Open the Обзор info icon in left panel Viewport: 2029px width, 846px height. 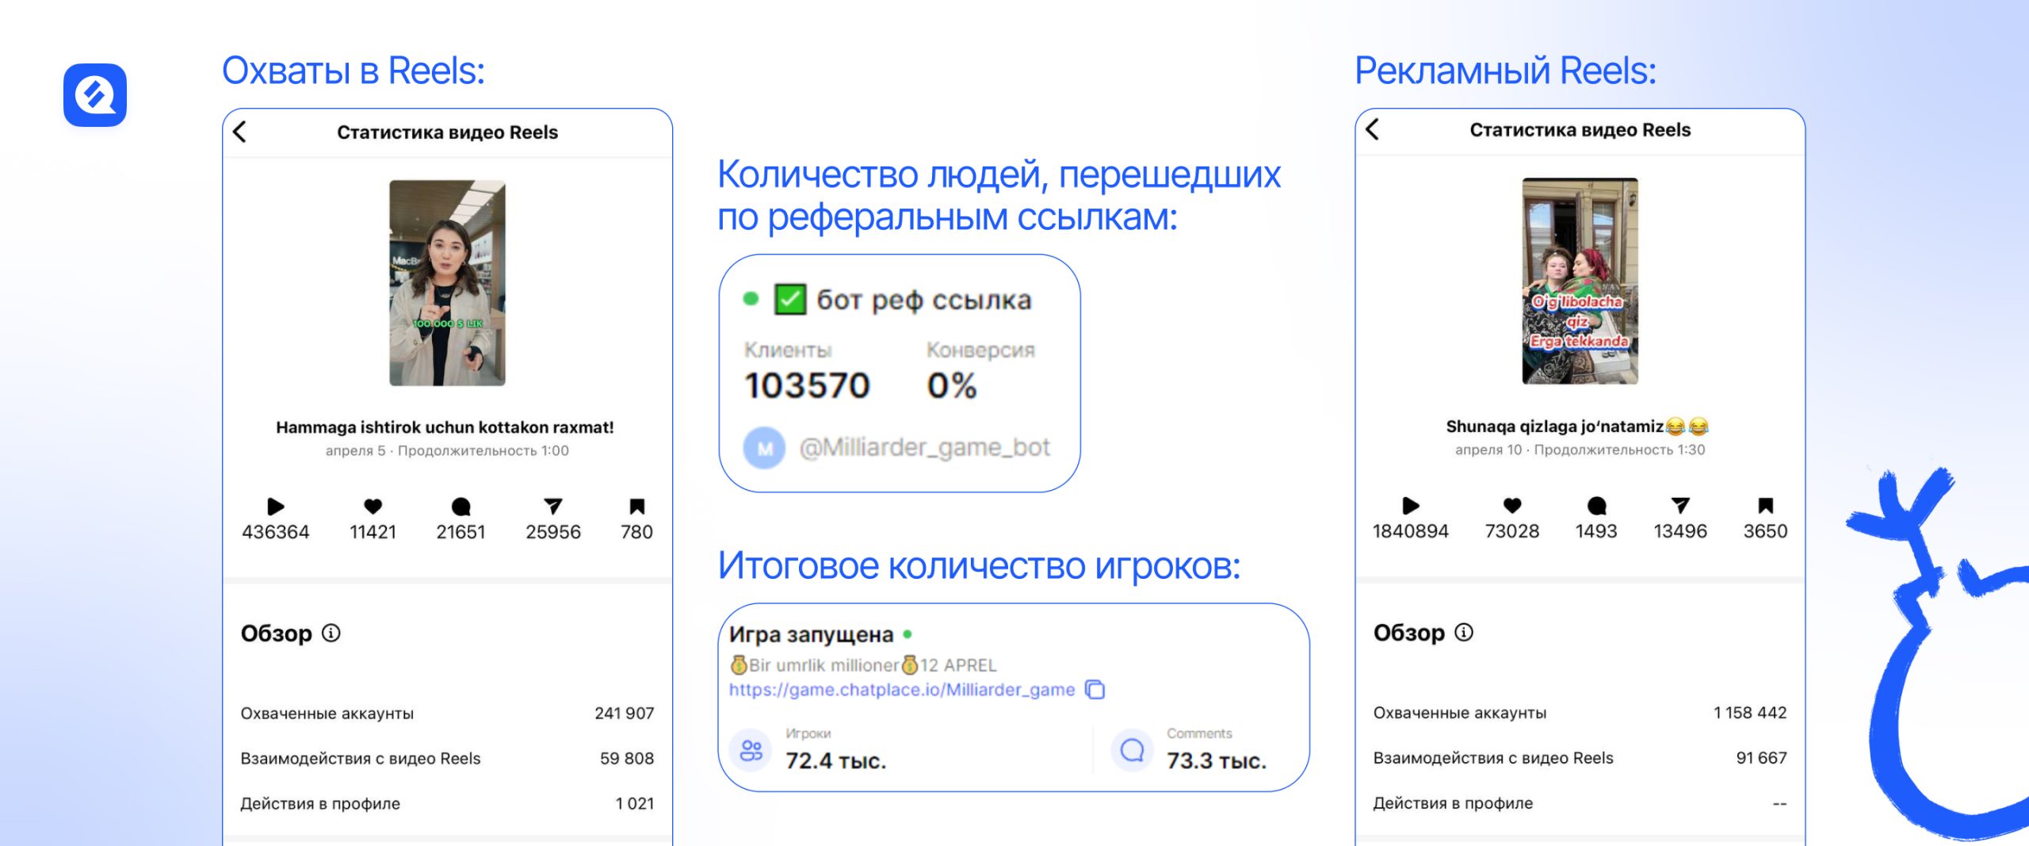click(x=331, y=633)
